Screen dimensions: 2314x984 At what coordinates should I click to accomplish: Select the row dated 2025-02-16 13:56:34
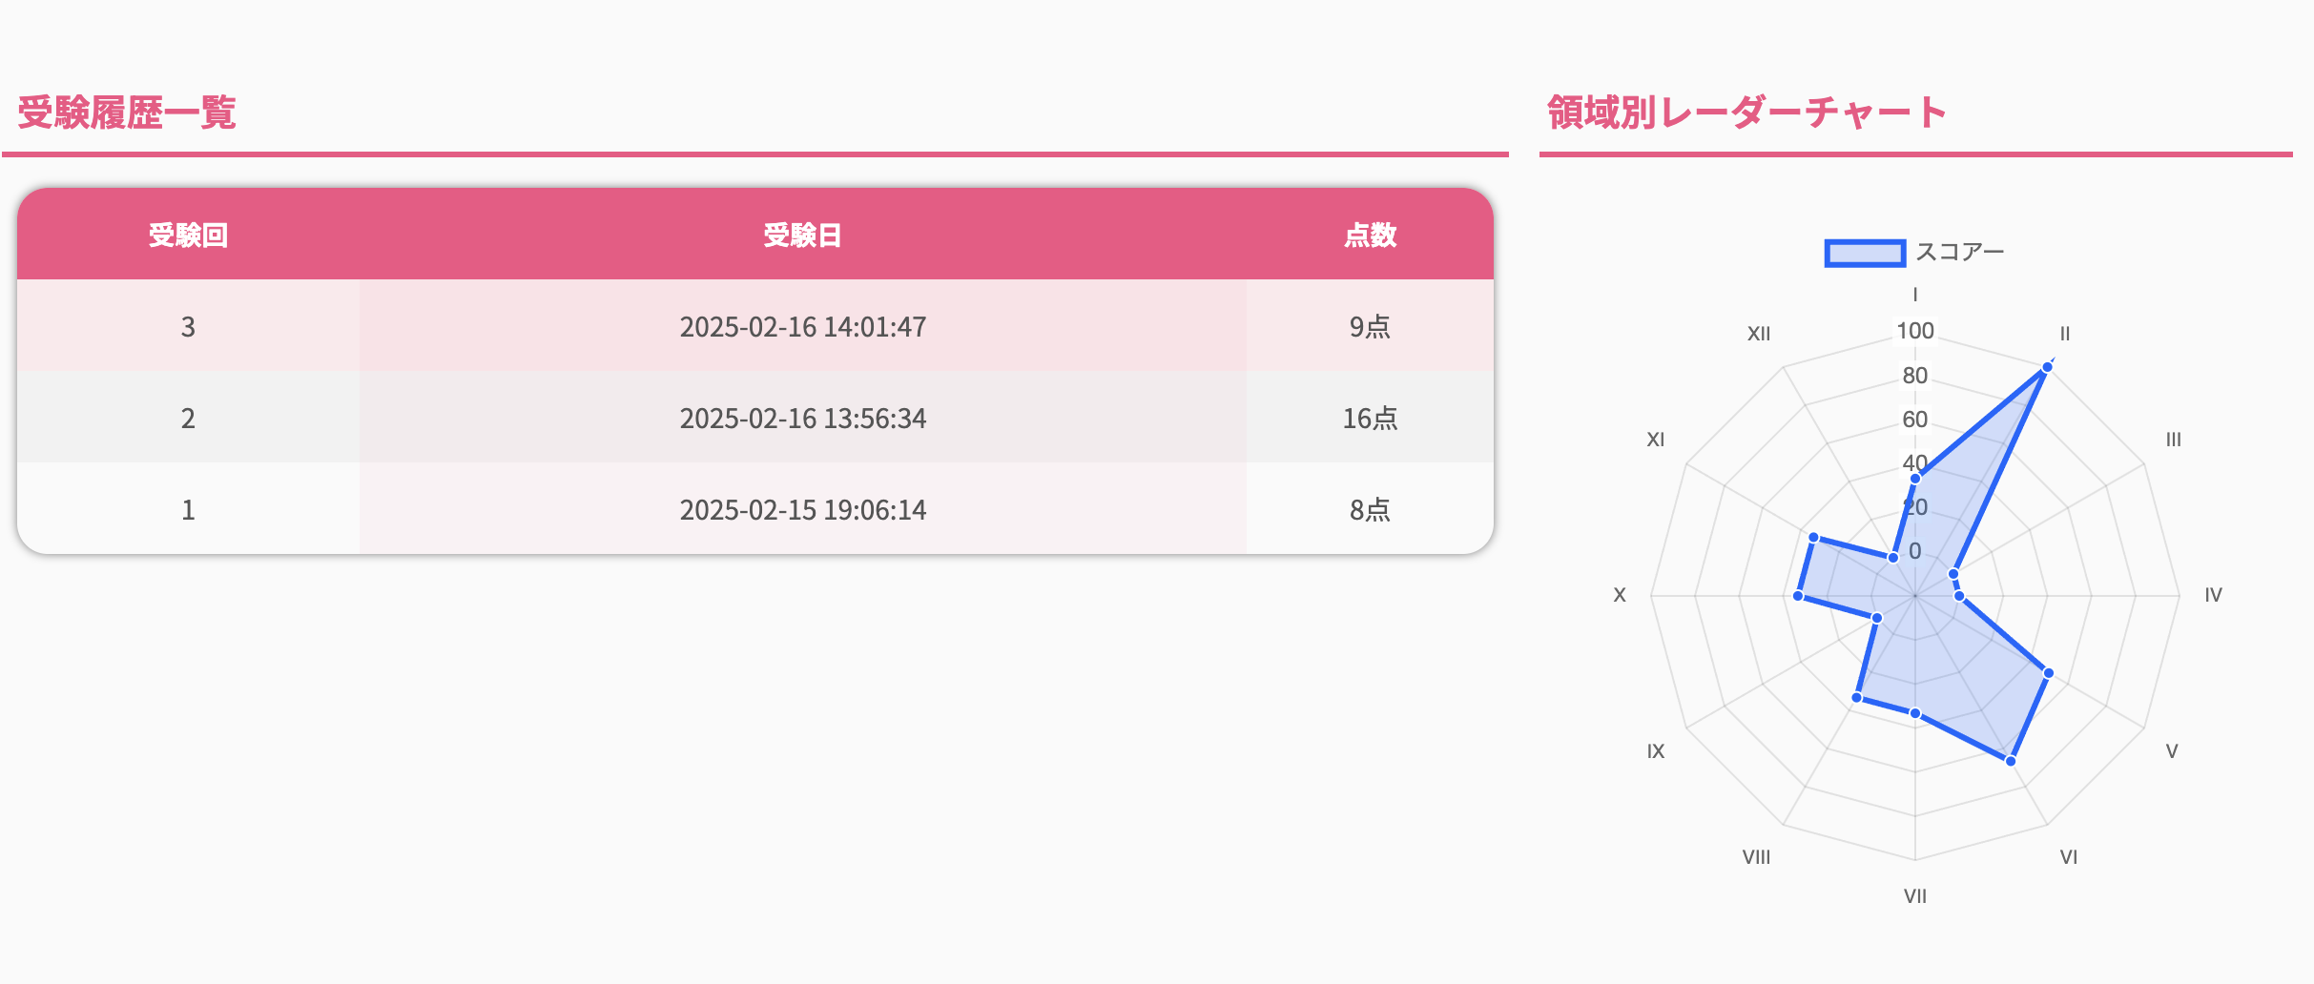[802, 419]
